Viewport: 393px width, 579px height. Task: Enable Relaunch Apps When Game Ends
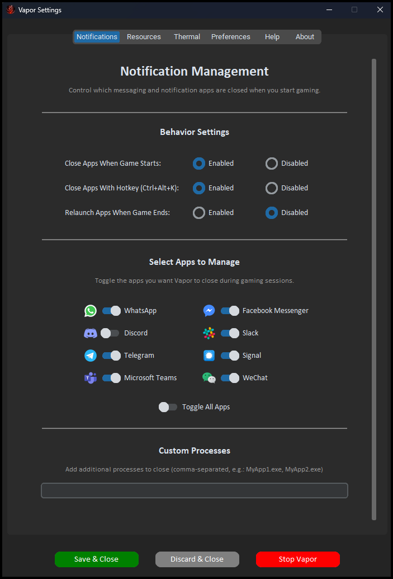[x=198, y=212]
